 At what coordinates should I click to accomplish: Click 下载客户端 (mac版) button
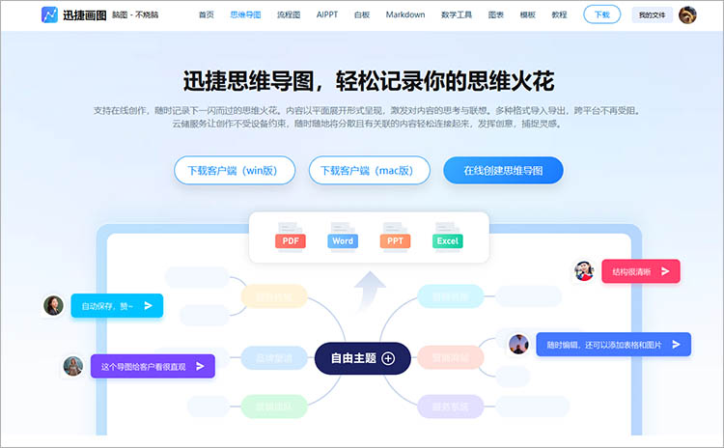[370, 171]
